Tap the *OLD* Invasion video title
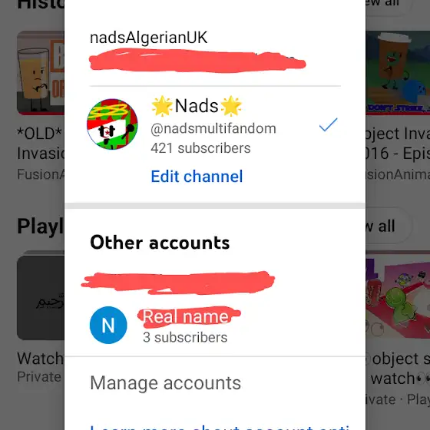This screenshot has width=430, height=430. point(41,143)
